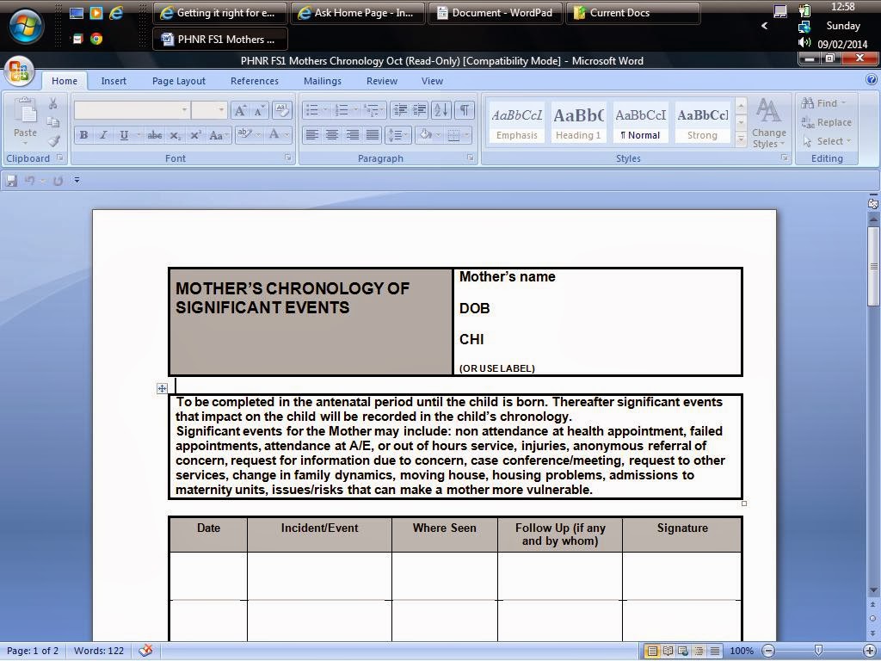Open Document - WordPad taskbar button

[495, 12]
